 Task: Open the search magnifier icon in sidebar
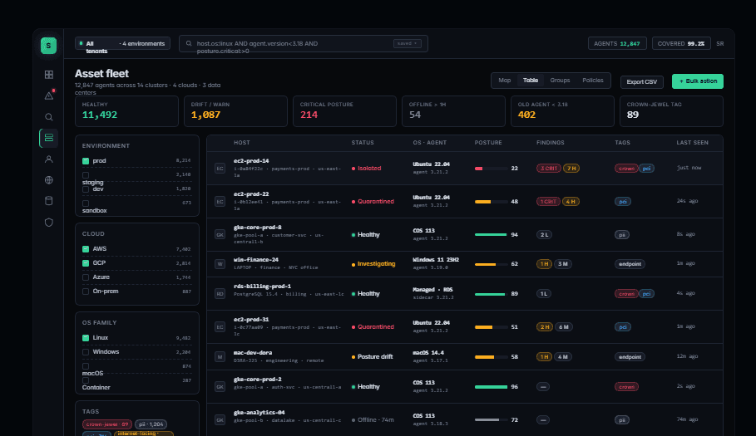(x=49, y=117)
